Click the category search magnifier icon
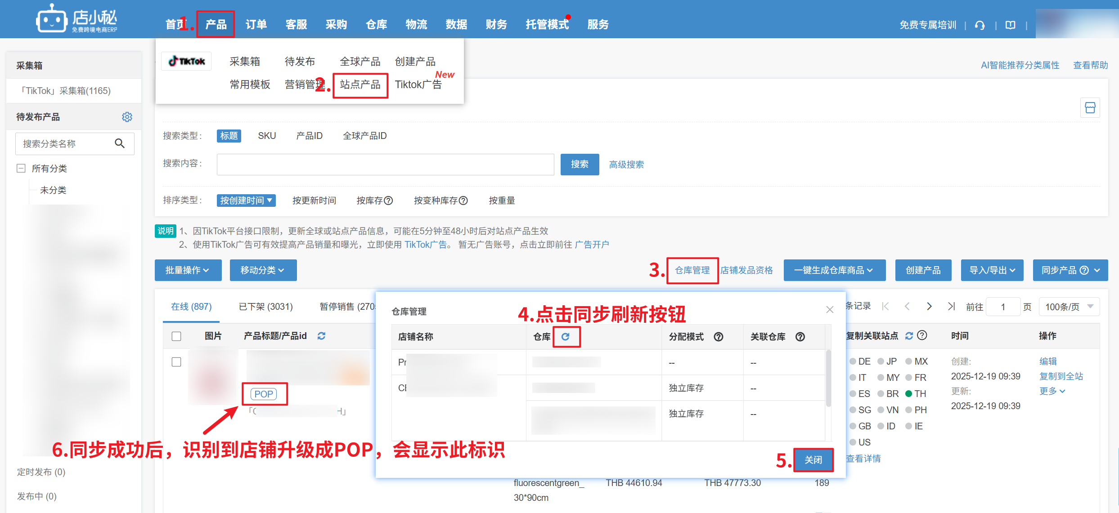The width and height of the screenshot is (1119, 513). (x=120, y=143)
